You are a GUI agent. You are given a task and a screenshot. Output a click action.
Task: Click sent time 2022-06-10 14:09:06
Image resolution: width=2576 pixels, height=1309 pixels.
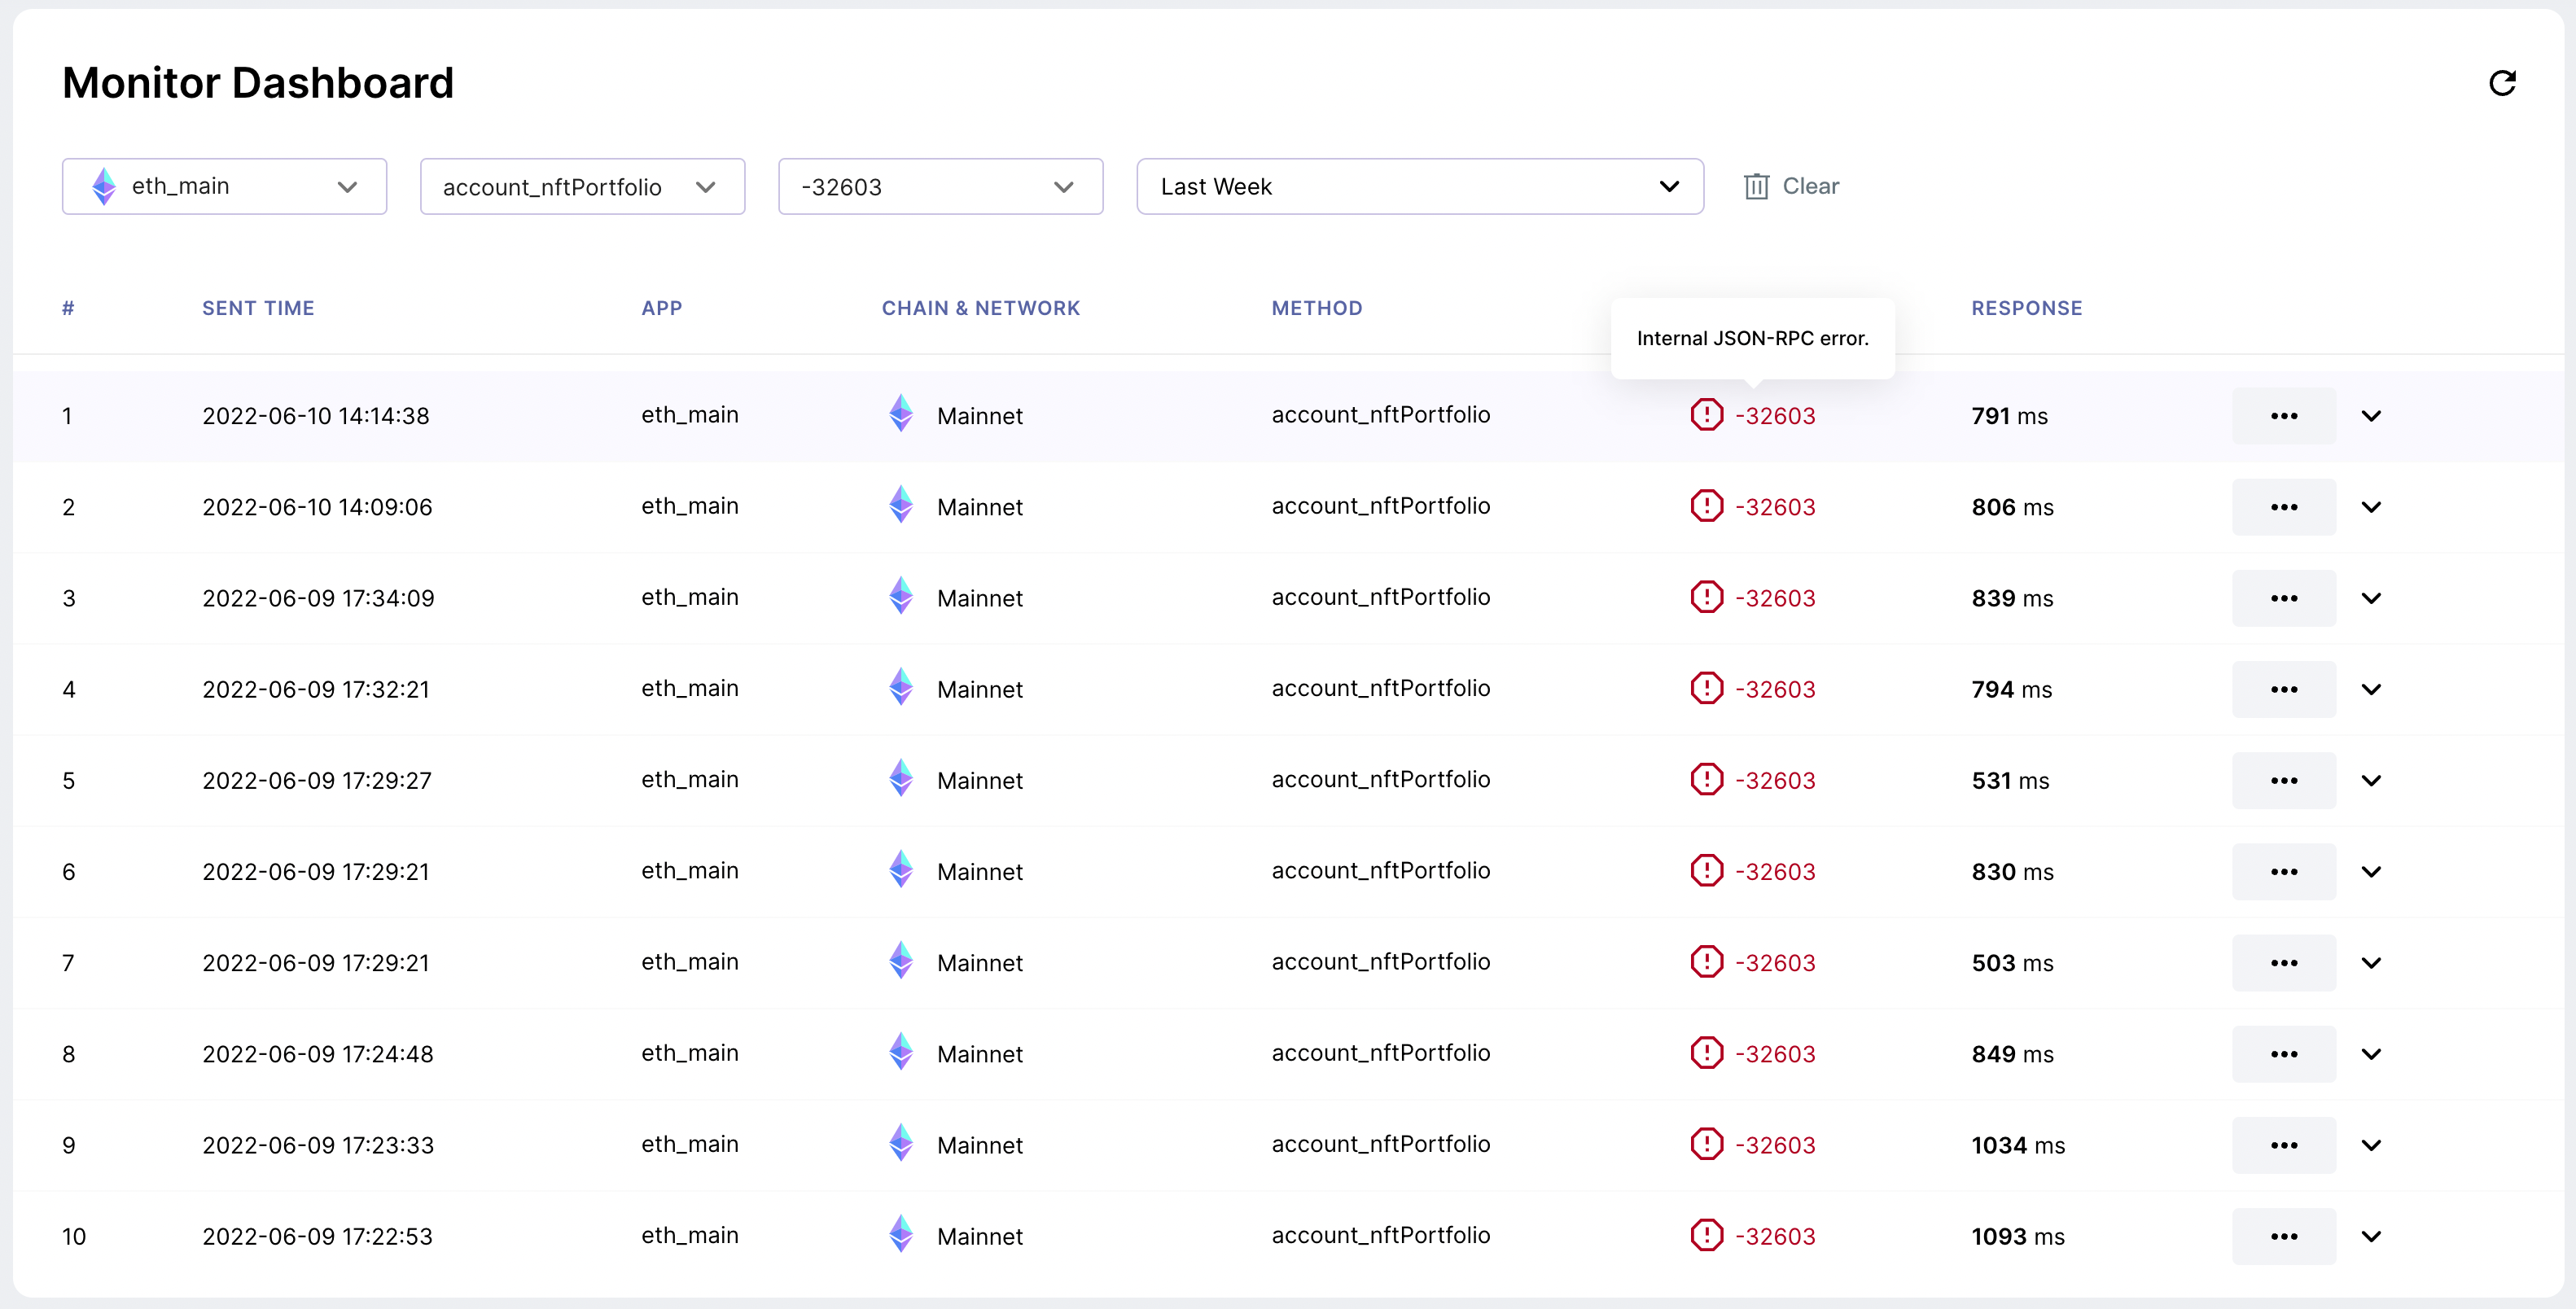[317, 506]
